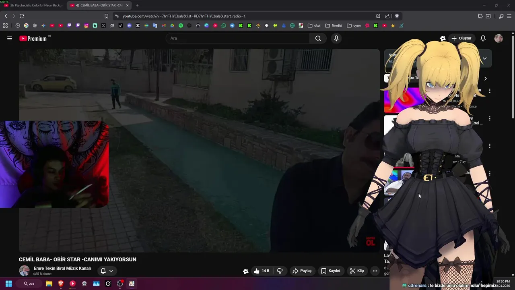
Task: Click the Ara search input field
Action: 237,38
